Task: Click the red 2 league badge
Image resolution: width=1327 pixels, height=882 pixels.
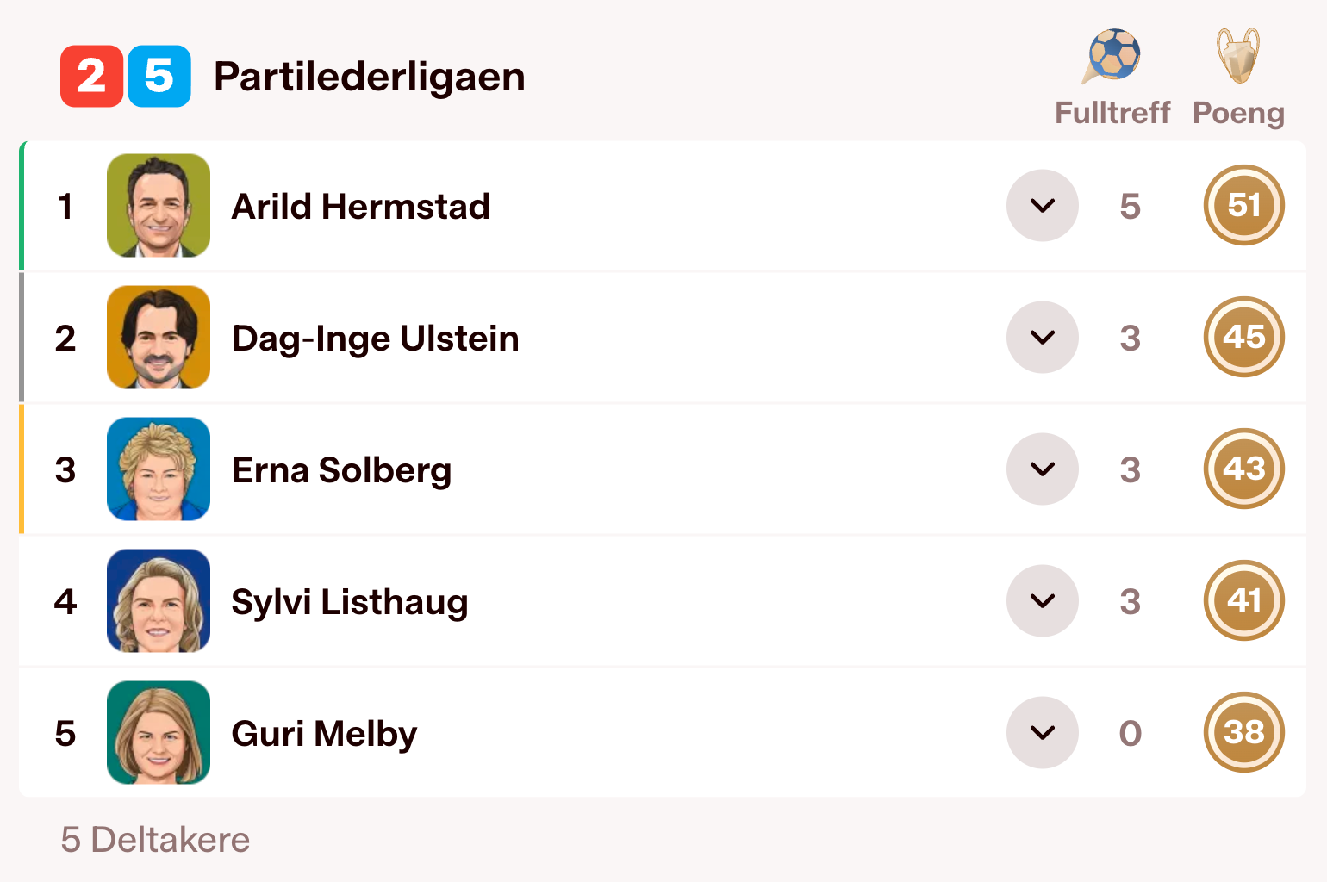Action: click(91, 76)
